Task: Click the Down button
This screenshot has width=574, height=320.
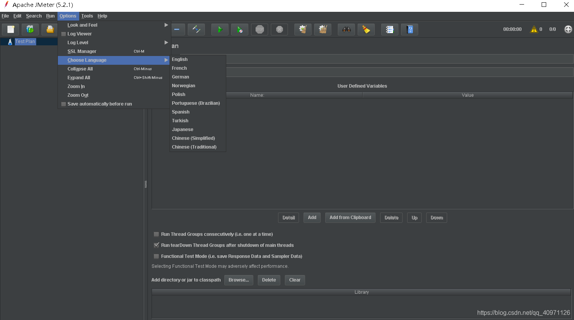Action: pos(436,218)
